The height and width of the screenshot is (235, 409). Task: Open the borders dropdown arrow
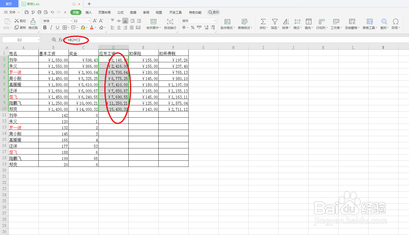(x=68, y=28)
